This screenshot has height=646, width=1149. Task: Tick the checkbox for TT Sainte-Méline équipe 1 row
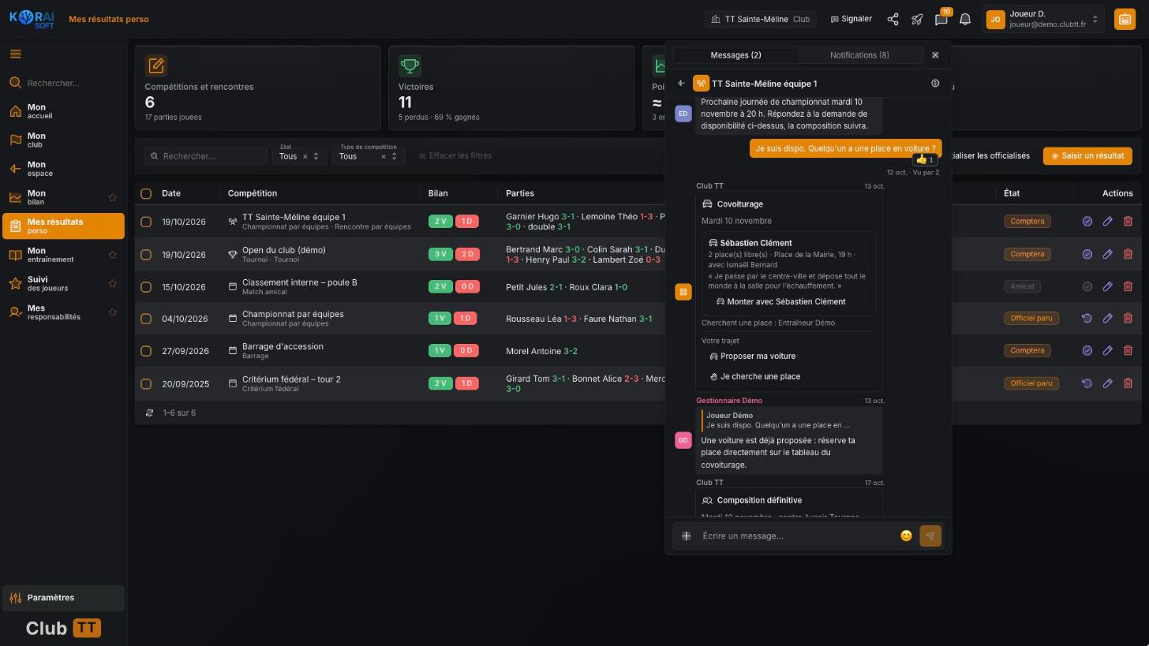pos(146,222)
